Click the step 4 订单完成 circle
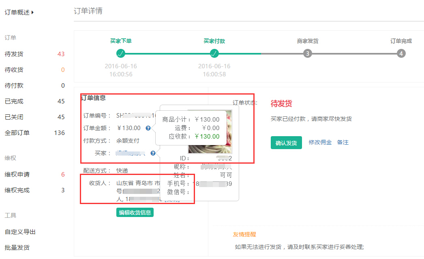This screenshot has width=424, height=259. coord(401,53)
